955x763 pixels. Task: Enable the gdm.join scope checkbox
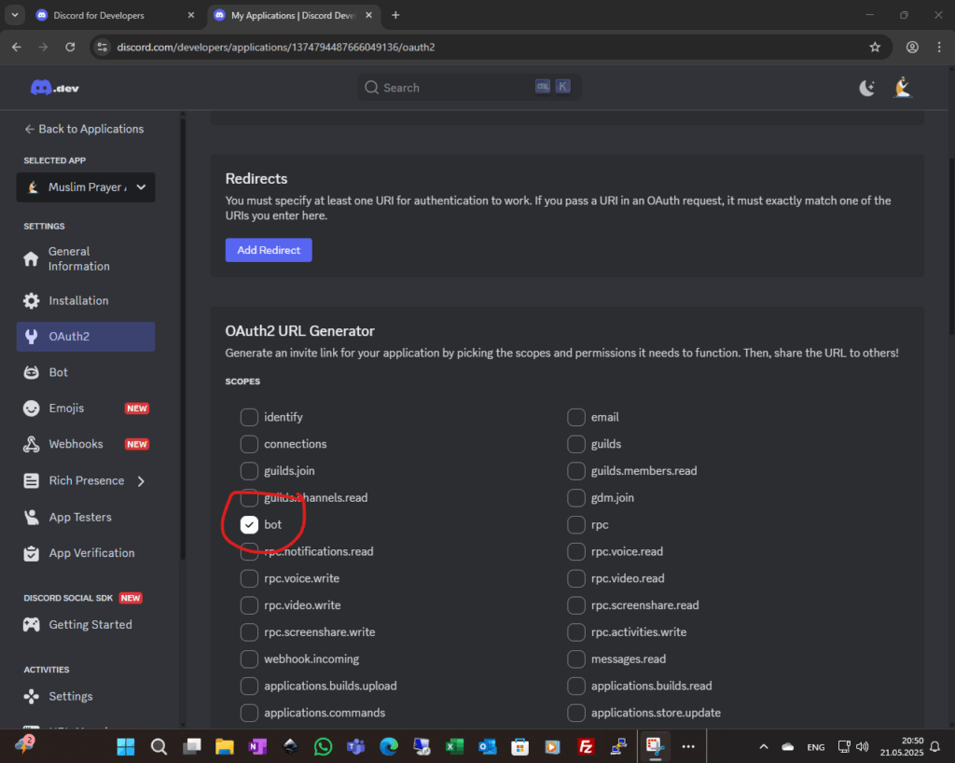pyautogui.click(x=576, y=497)
